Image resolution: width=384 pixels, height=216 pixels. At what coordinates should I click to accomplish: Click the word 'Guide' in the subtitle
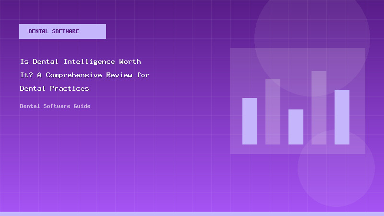click(82, 106)
